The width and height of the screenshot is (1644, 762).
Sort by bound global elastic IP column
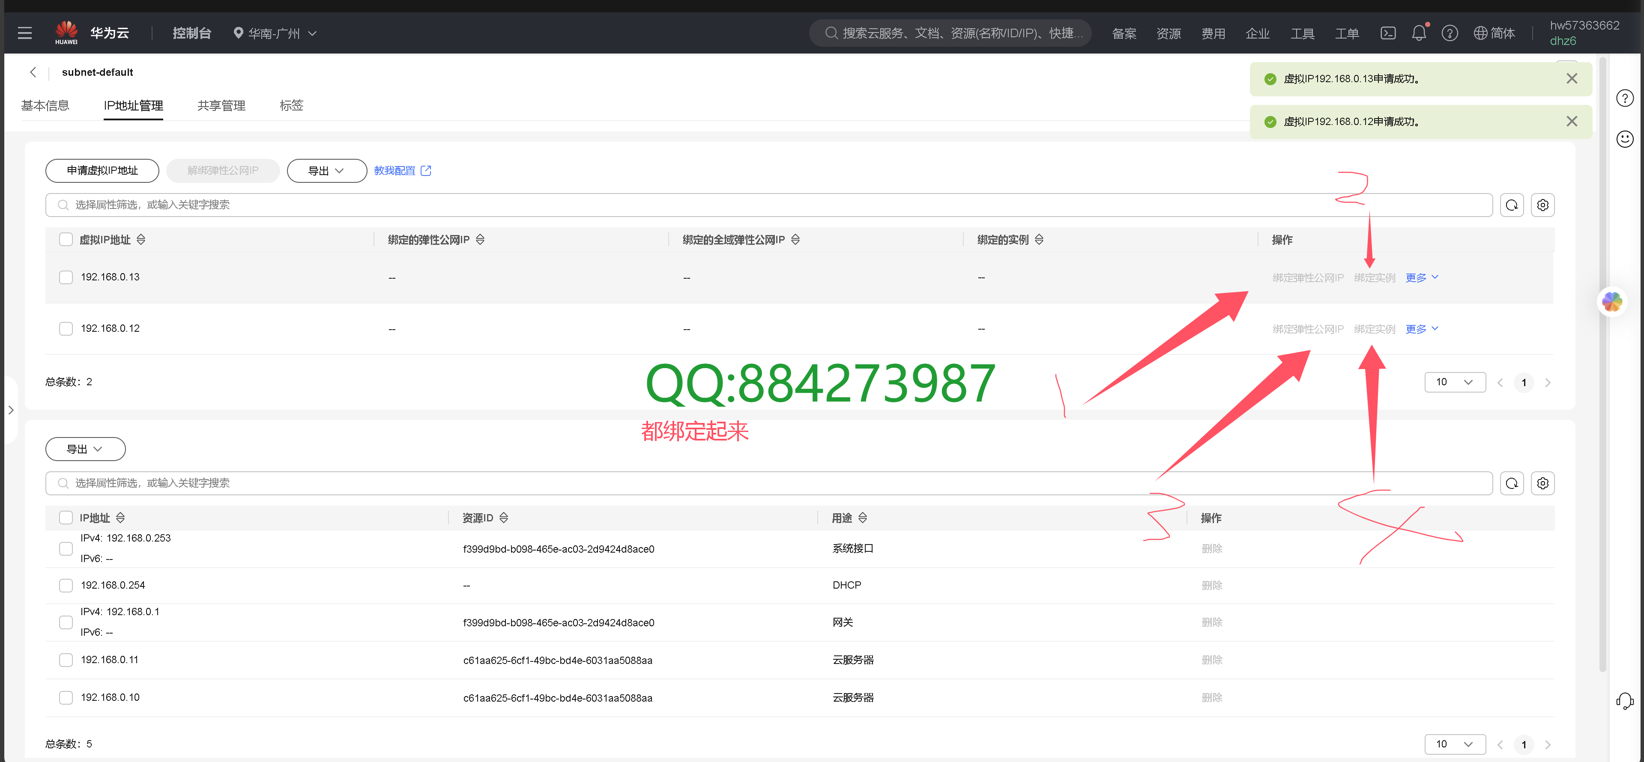coord(795,240)
